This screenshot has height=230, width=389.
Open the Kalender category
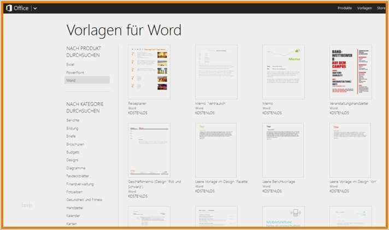pyautogui.click(x=73, y=216)
